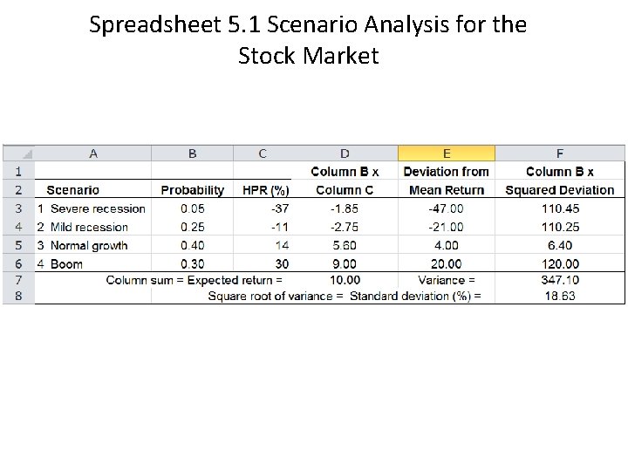Image resolution: width=628 pixels, height=471 pixels.
Task: Click the Mild recession cell
Action: (89, 227)
